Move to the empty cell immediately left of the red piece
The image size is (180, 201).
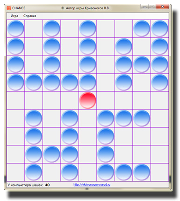point(70,100)
